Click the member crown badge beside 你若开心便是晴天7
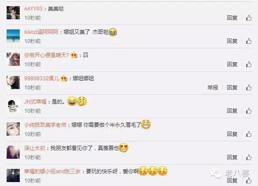The image size is (258, 186). (74, 55)
